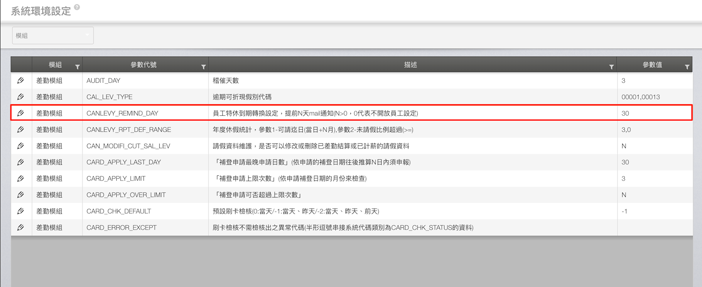Open filter for 模組 column
This screenshot has height=287, width=702.
click(x=77, y=67)
